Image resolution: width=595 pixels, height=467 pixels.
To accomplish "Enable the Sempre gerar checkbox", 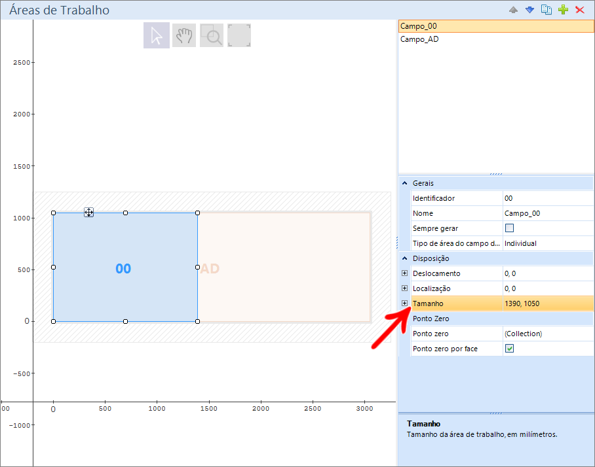I will [x=509, y=228].
